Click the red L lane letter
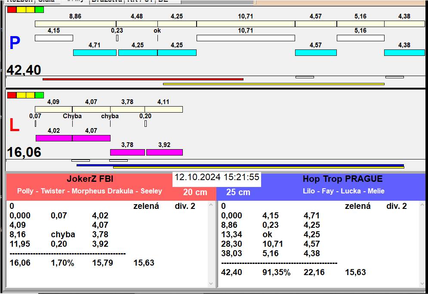Image resolution: width=428 pixels, height=294 pixels. click(x=14, y=125)
